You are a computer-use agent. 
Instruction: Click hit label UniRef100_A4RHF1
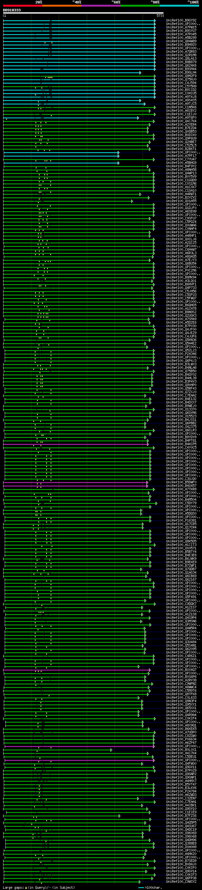181,236
